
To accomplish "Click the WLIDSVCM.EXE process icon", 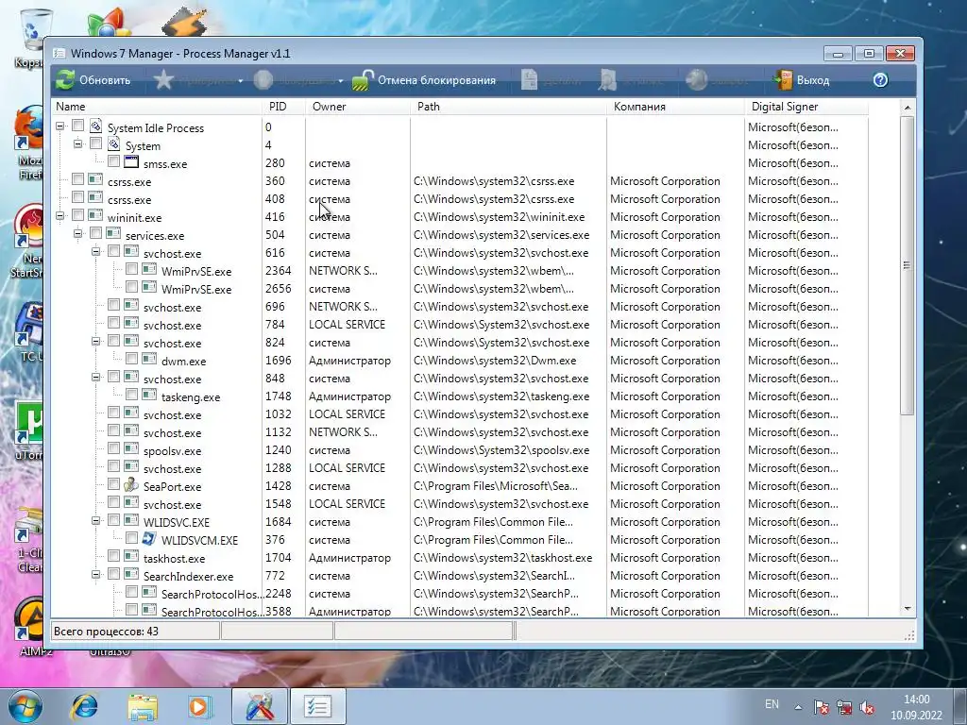I will pyautogui.click(x=148, y=539).
